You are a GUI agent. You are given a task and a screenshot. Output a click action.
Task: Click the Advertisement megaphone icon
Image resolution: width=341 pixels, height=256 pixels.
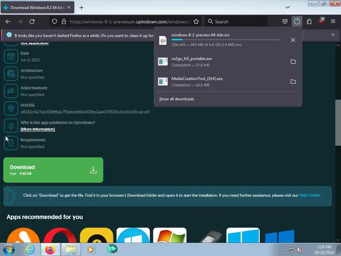(11, 91)
